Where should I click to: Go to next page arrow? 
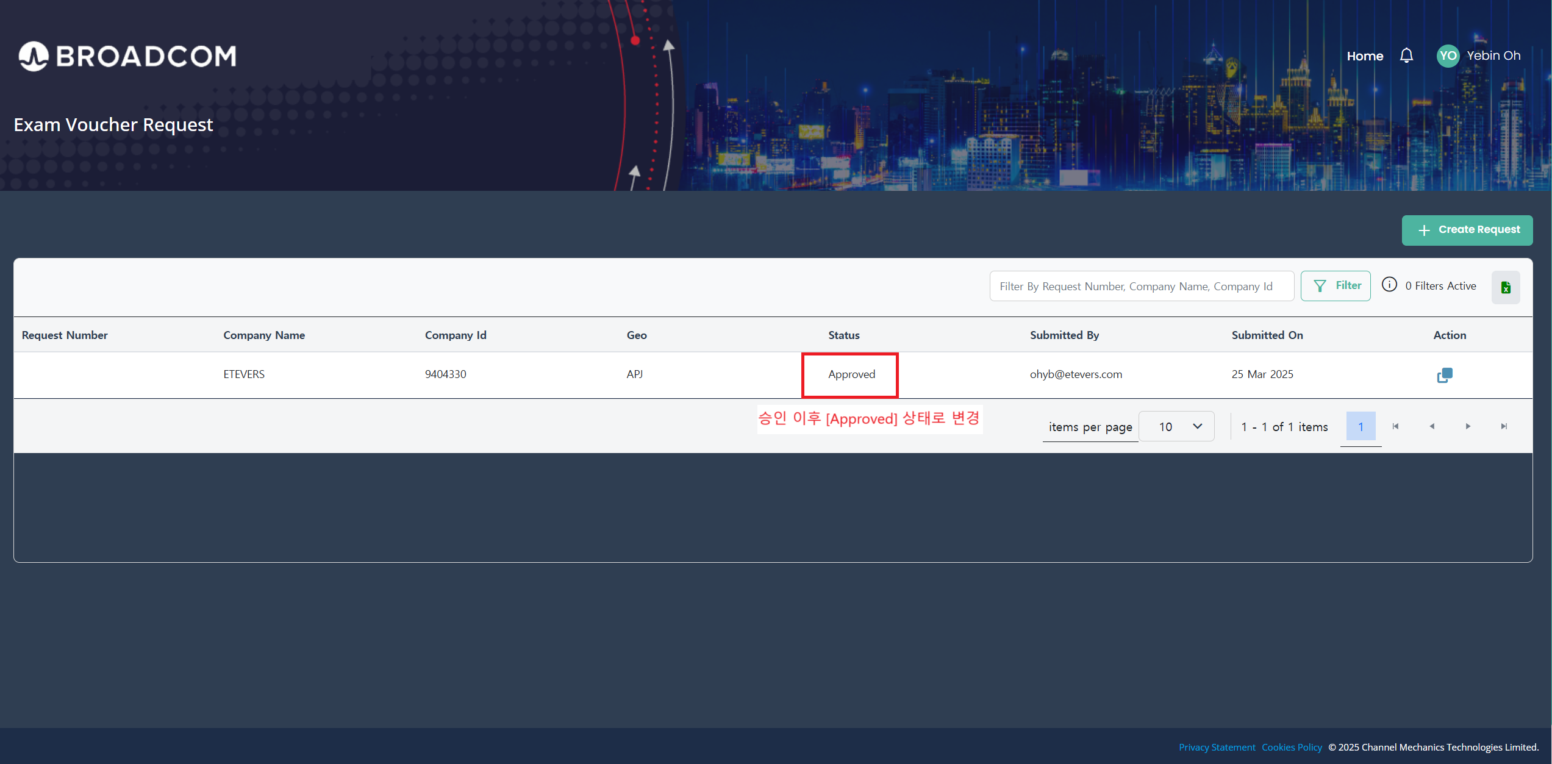pyautogui.click(x=1468, y=426)
